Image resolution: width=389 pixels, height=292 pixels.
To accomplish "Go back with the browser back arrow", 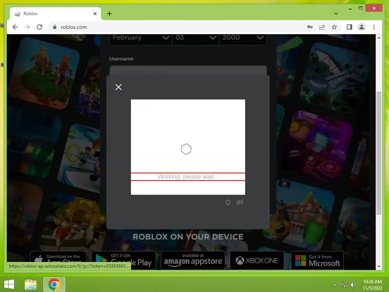I will click(15, 27).
